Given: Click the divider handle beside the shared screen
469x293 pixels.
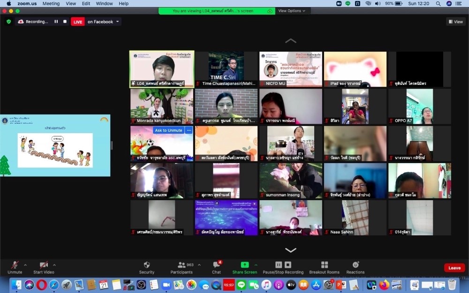Looking at the screenshot, I should [x=112, y=145].
